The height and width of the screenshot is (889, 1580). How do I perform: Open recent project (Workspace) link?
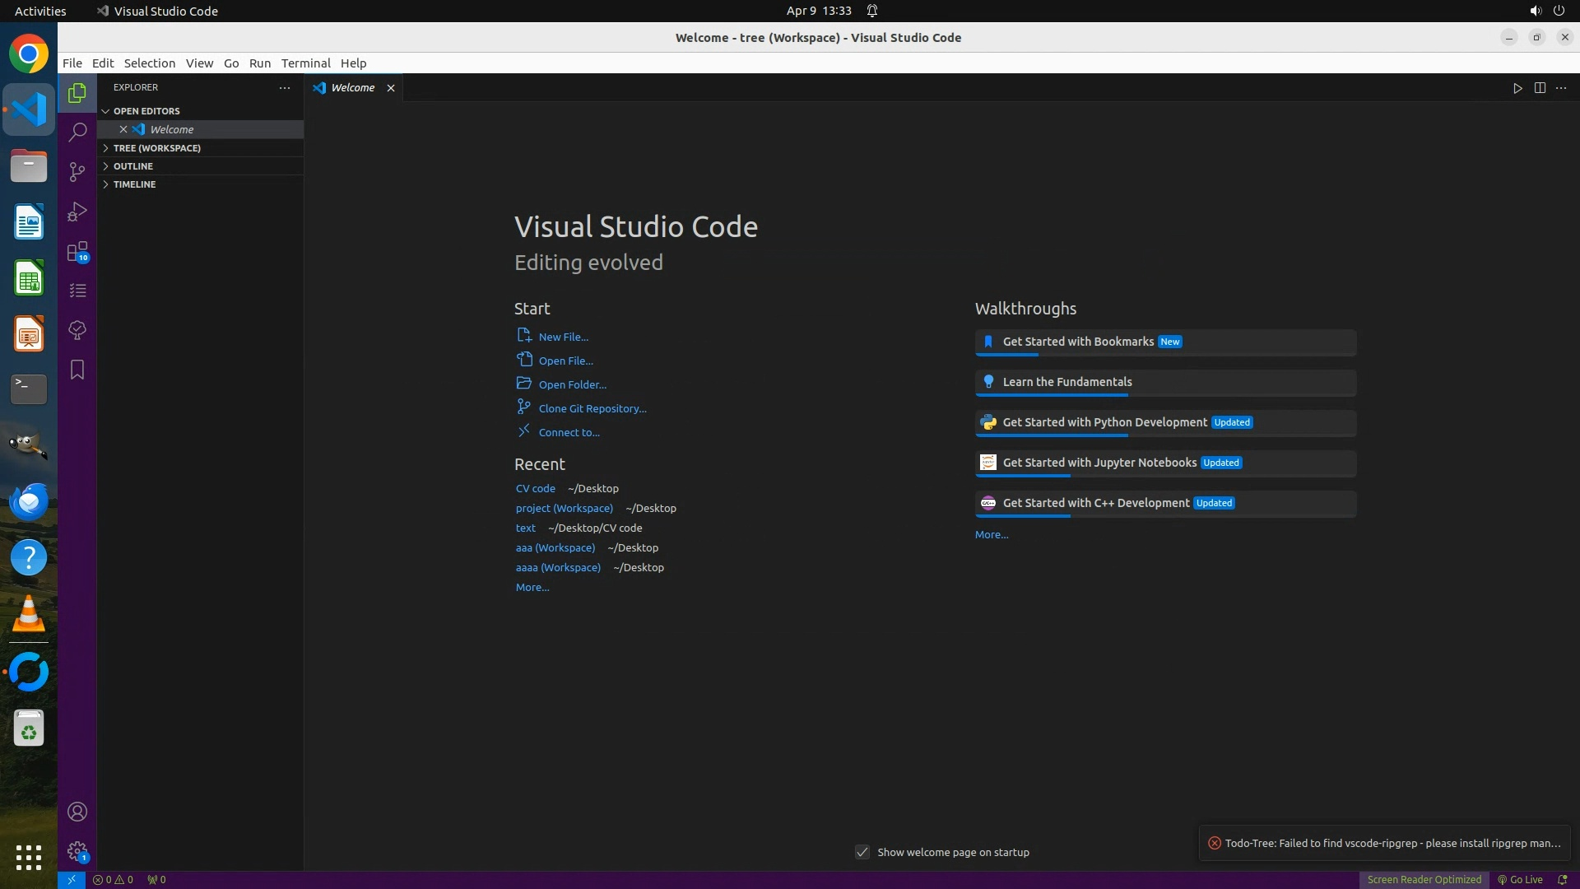(564, 508)
